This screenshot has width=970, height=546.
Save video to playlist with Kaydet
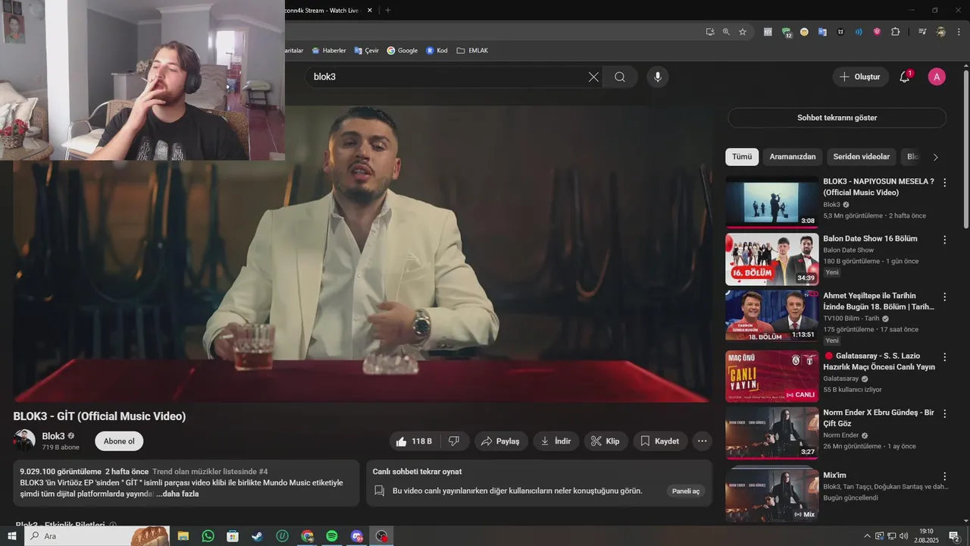point(660,441)
